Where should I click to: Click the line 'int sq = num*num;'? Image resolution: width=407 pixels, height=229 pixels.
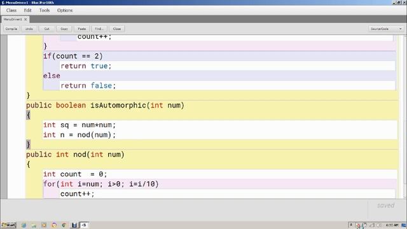[x=79, y=125]
